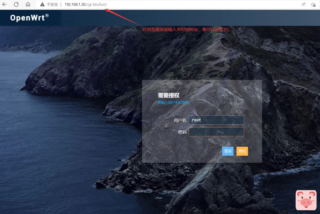Screen dimensions: 320x214
Task: Click the 请输入用户名和密码 prompt text
Action: click(174, 102)
